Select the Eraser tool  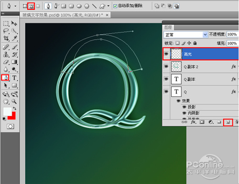tap(6, 62)
